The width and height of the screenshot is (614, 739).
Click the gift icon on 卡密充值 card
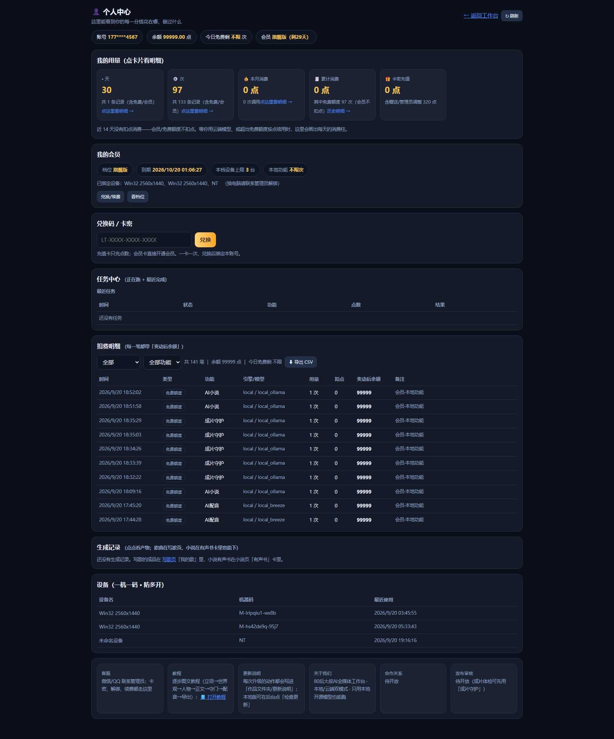pyautogui.click(x=387, y=79)
